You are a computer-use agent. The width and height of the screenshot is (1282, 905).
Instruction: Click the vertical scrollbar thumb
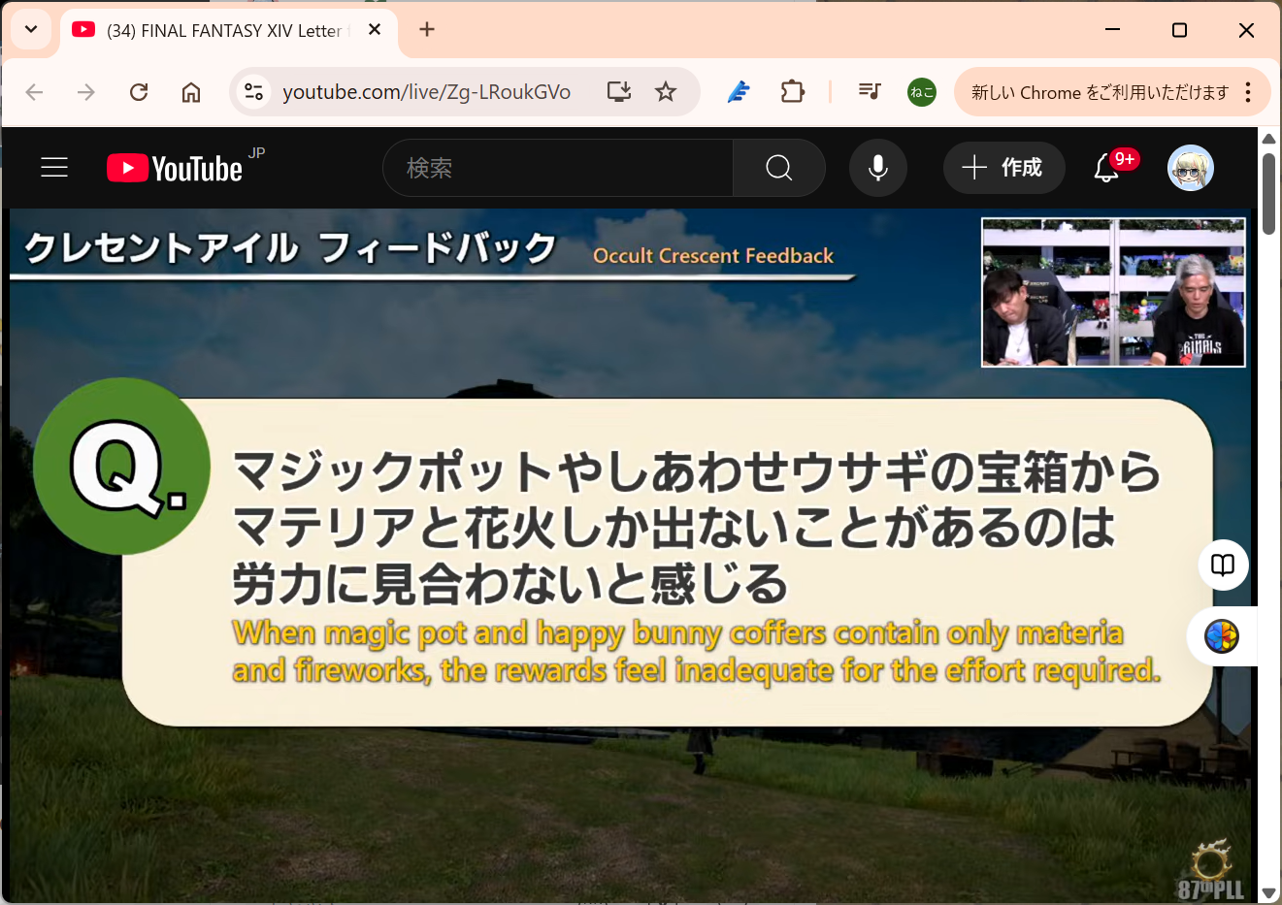pyautogui.click(x=1268, y=193)
